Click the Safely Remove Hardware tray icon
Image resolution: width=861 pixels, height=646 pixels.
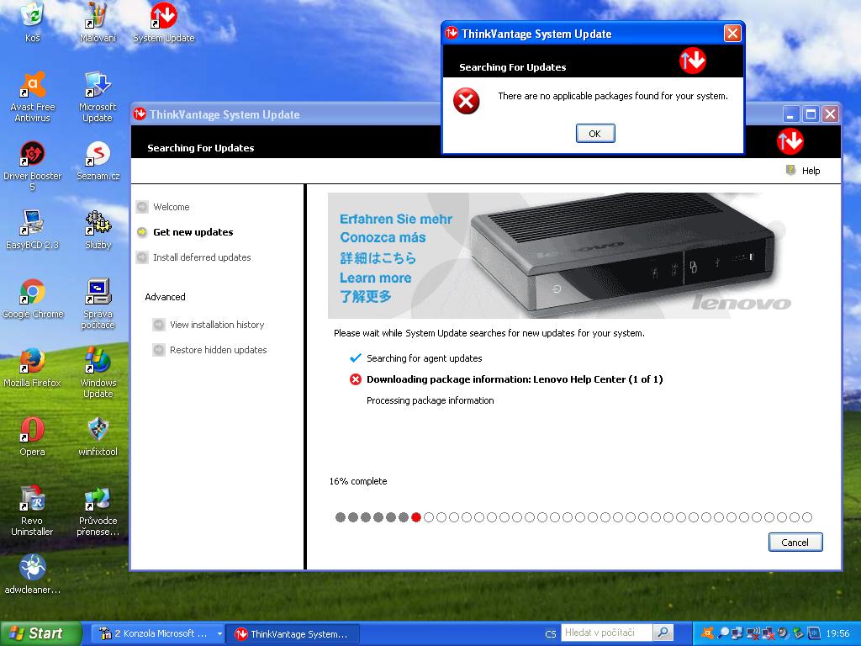[797, 633]
